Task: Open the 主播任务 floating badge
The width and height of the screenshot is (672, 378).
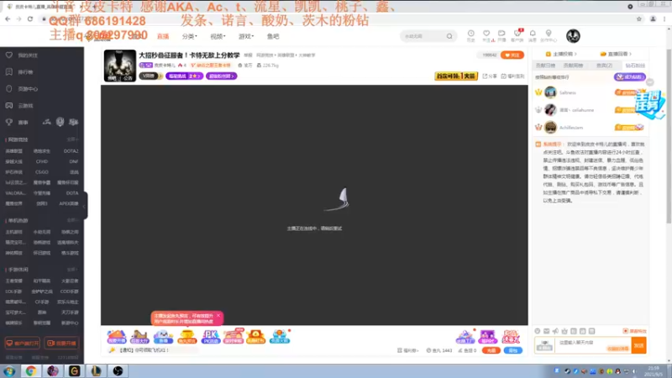Action: (649, 102)
